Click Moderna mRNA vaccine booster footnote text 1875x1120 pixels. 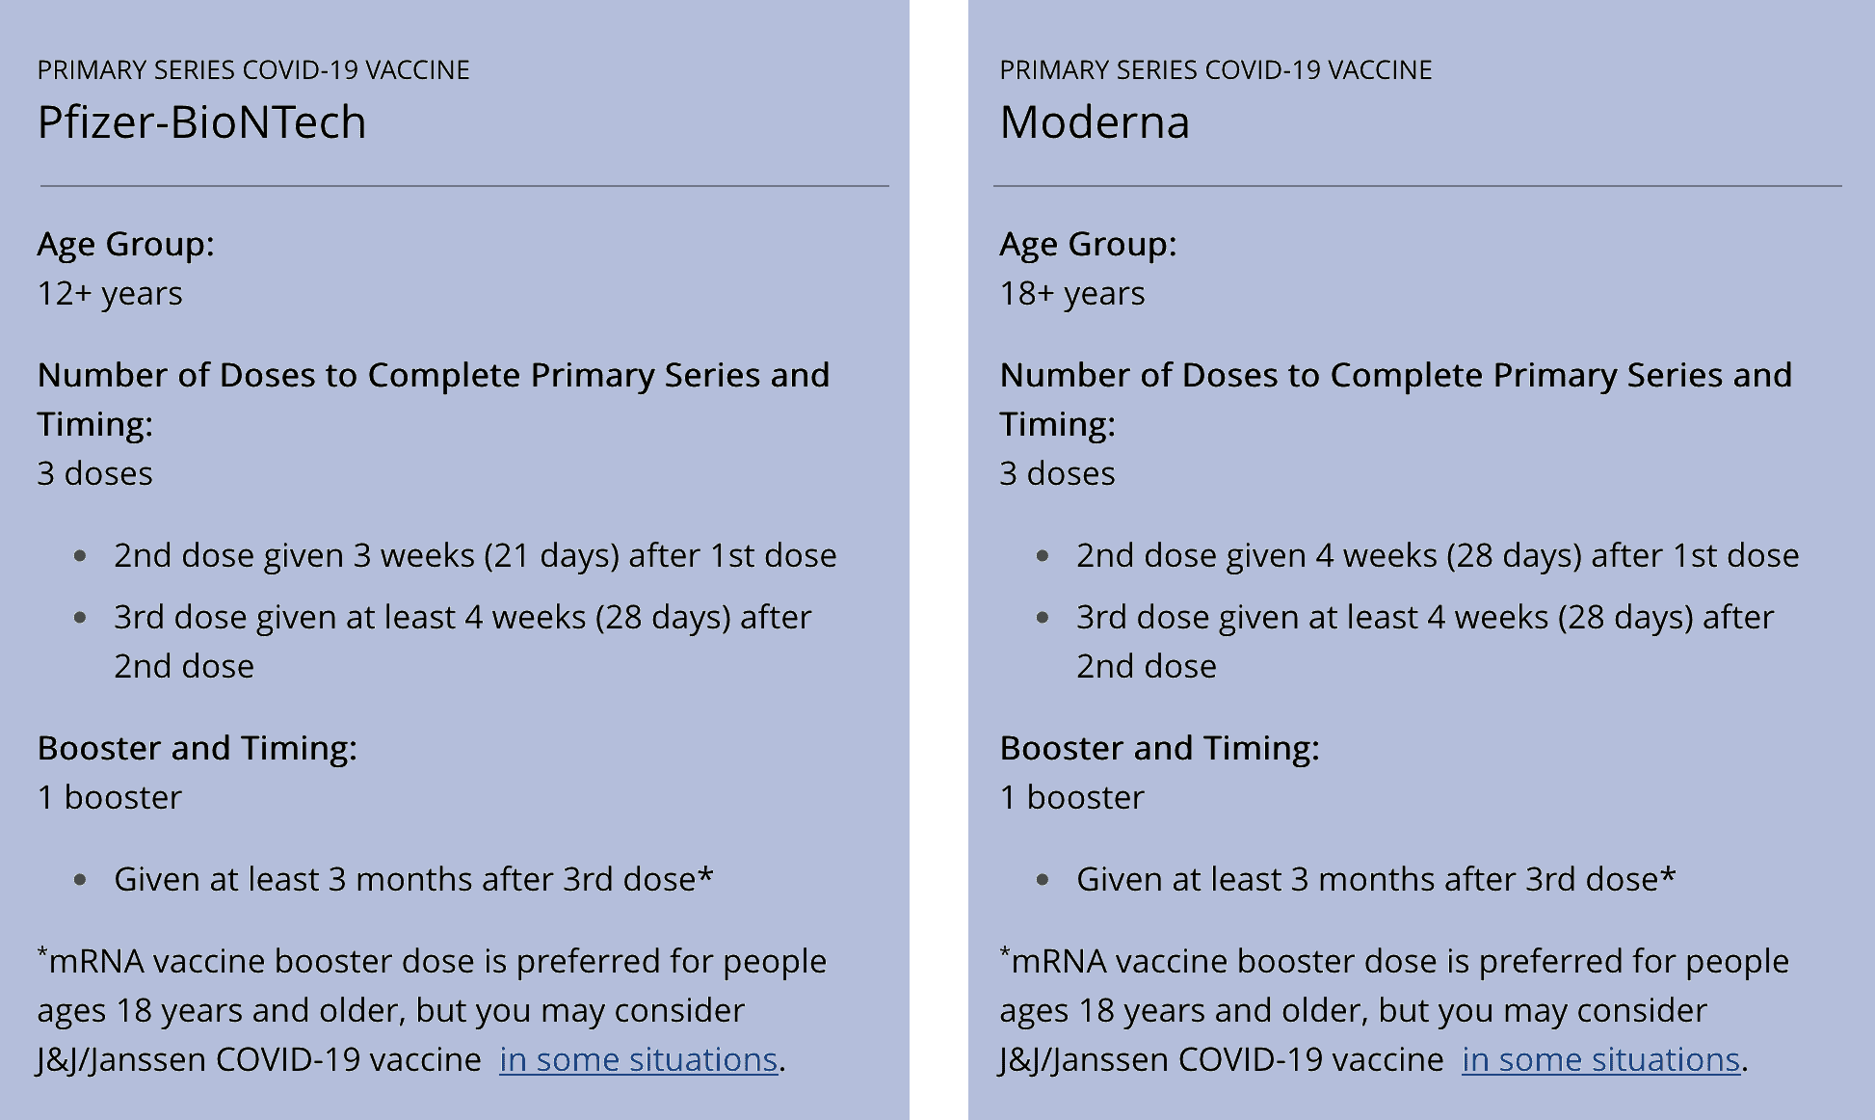[x=1394, y=1010]
